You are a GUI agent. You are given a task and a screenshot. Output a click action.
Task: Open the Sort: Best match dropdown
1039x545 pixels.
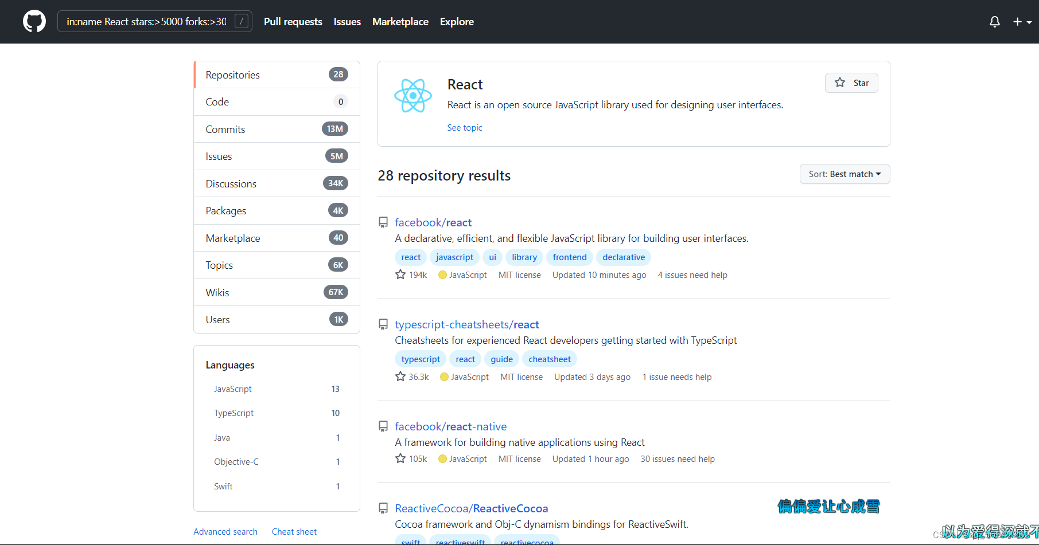pos(845,174)
